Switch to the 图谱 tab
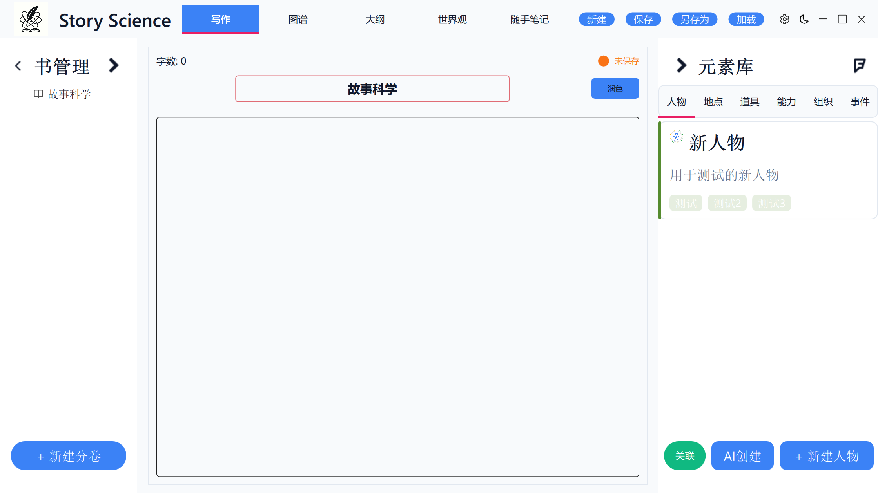Viewport: 878px width, 493px height. tap(298, 19)
